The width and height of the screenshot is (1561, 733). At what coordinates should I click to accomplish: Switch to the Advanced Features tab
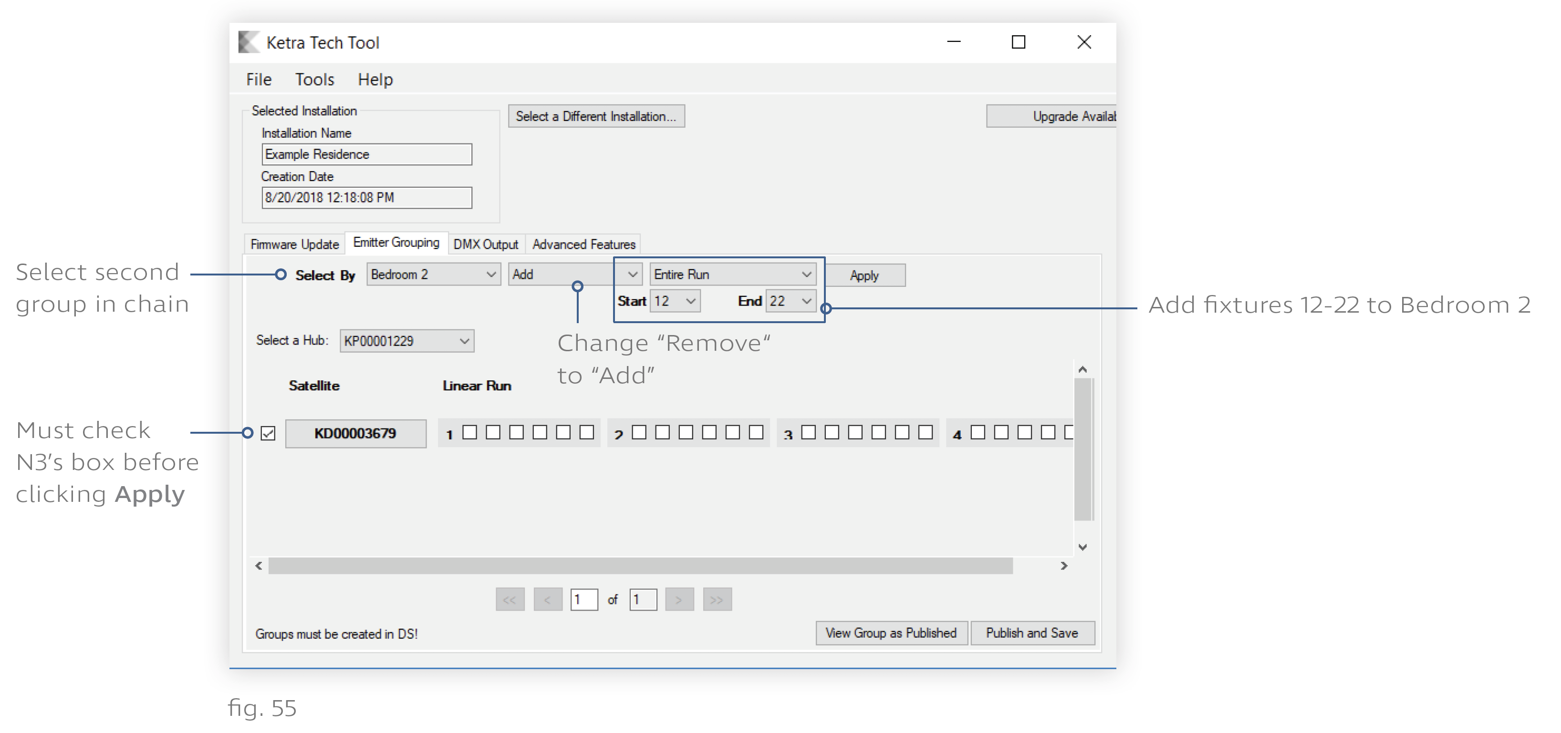click(583, 244)
